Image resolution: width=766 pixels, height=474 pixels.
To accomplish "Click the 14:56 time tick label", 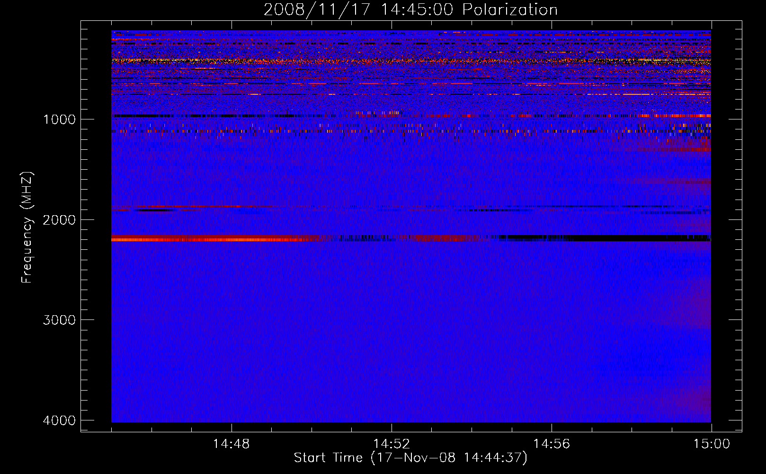I will [552, 444].
